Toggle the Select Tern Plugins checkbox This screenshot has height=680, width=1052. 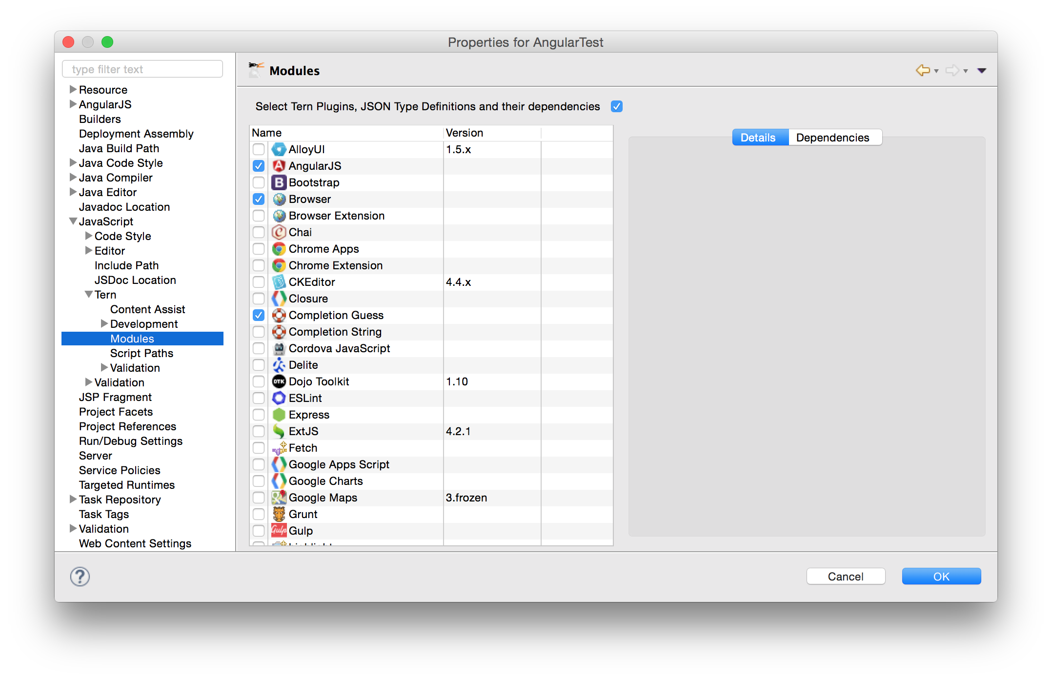(x=617, y=106)
